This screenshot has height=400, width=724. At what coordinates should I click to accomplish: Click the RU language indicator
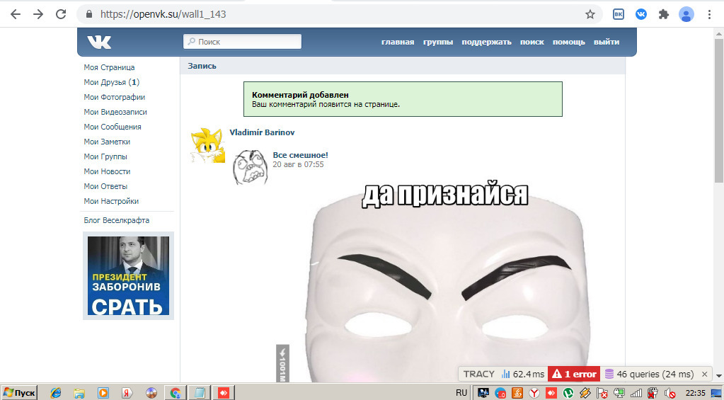[x=461, y=393]
